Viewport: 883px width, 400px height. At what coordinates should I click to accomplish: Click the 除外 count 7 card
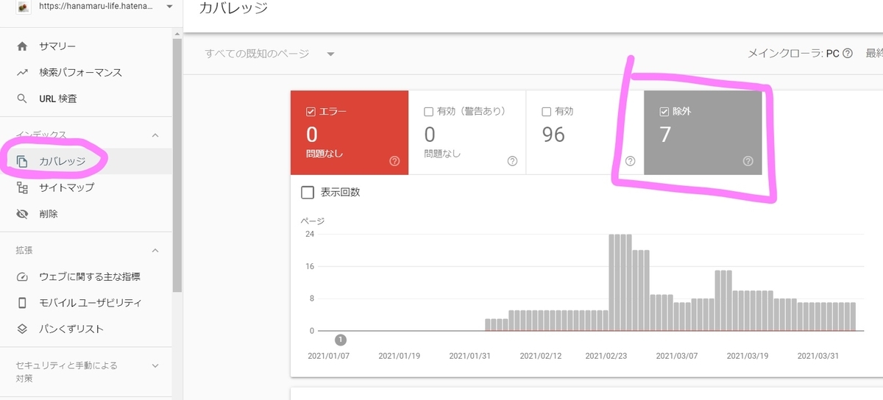(x=703, y=133)
